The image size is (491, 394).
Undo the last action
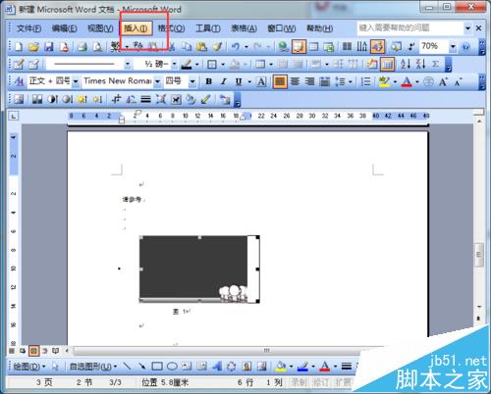[236, 47]
